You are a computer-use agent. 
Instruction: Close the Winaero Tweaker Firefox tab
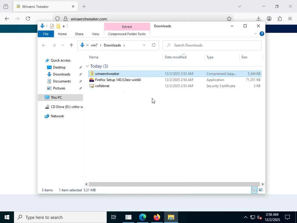[73, 6]
